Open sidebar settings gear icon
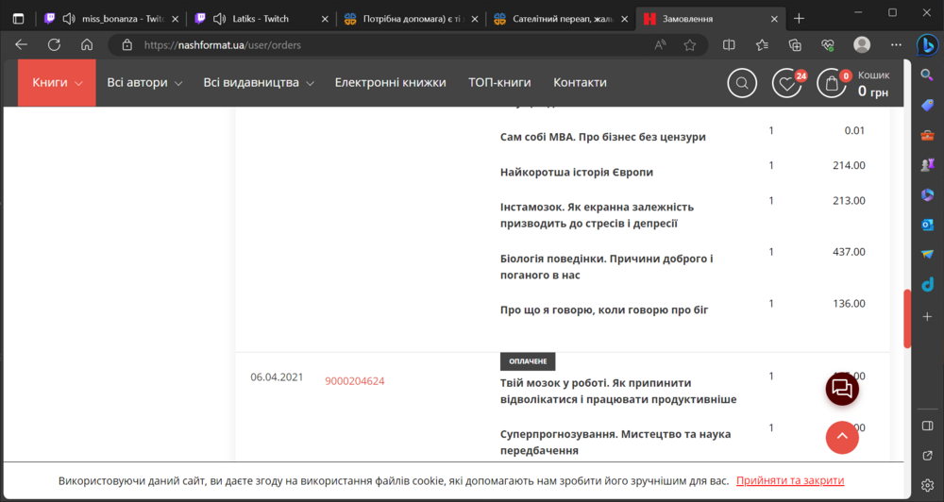Screen dimensions: 944x502 pyautogui.click(x=927, y=485)
